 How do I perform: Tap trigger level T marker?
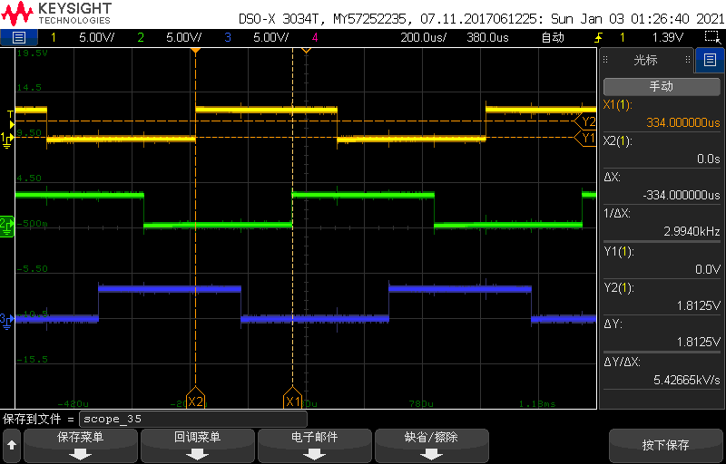pyautogui.click(x=10, y=120)
